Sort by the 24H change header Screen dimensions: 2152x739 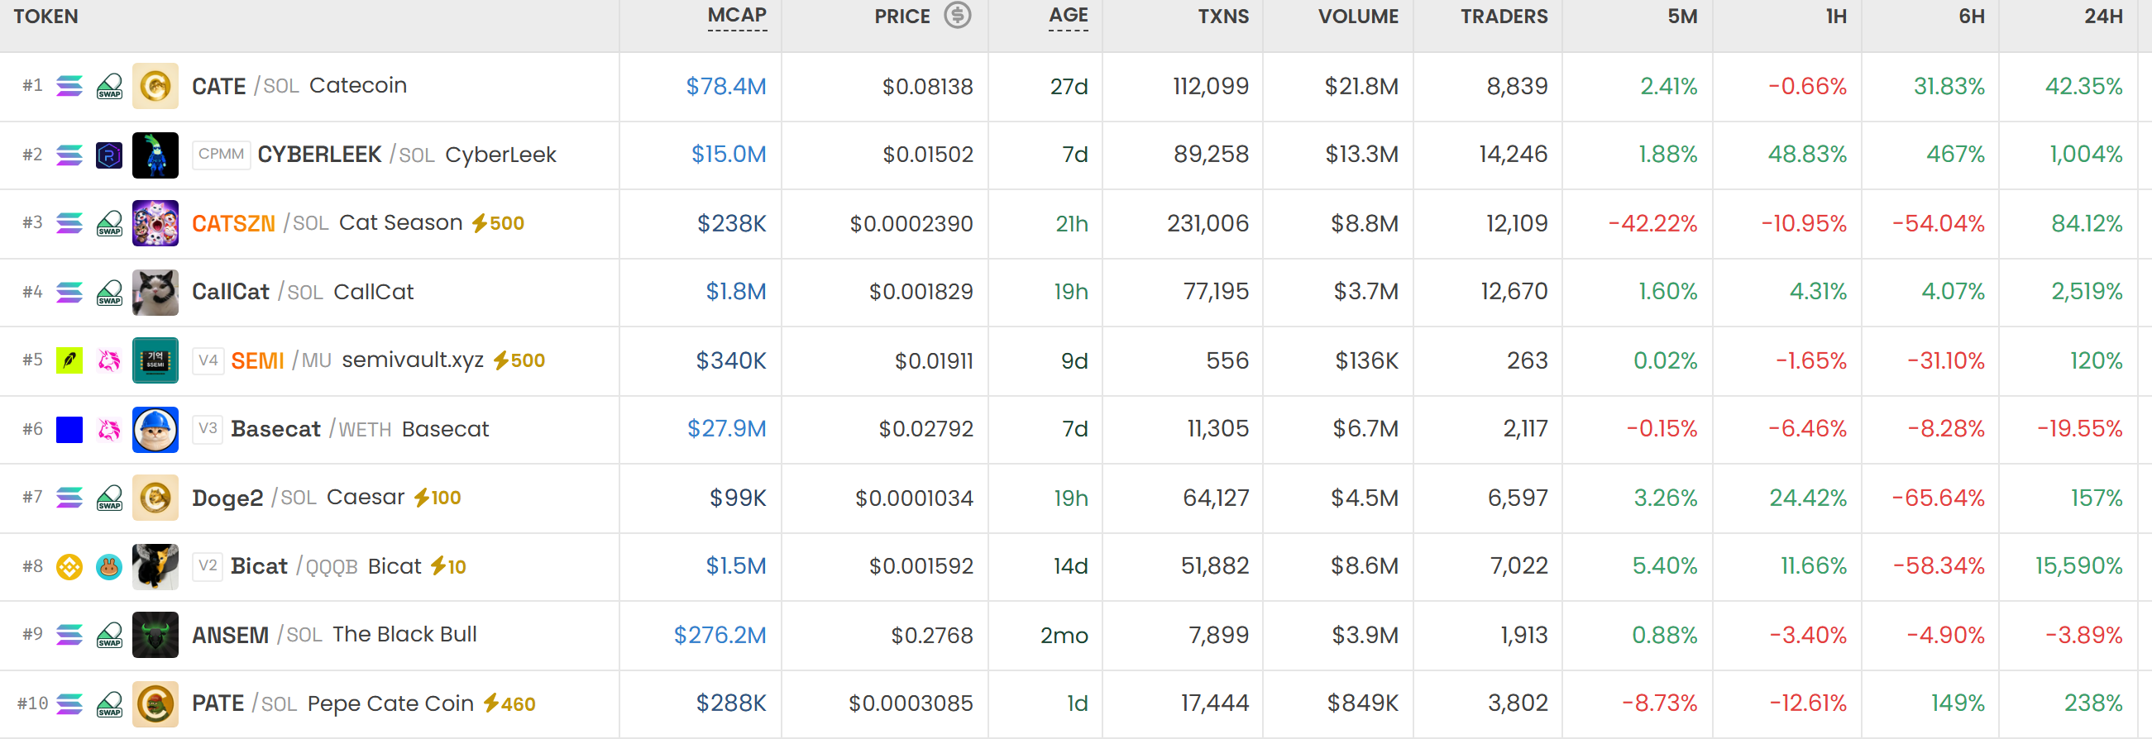[x=2103, y=16]
